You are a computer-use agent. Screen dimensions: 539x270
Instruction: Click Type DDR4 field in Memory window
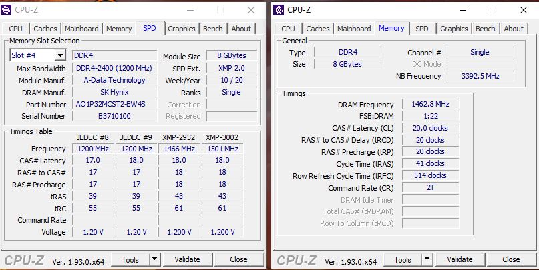347,53
